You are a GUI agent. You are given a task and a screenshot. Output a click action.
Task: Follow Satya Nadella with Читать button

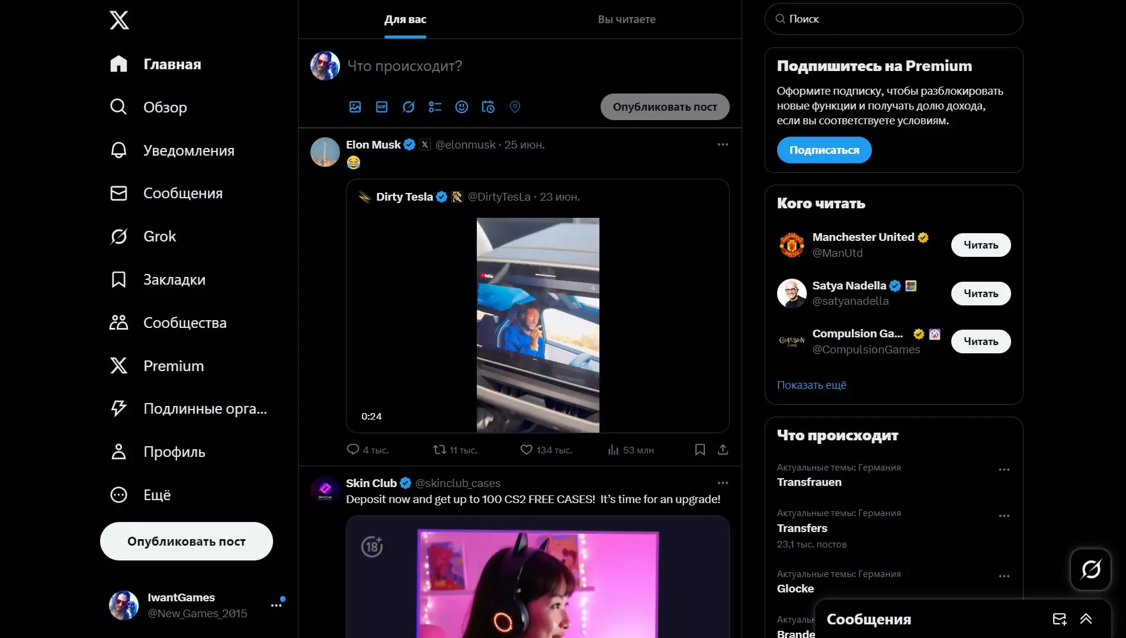[x=981, y=294]
